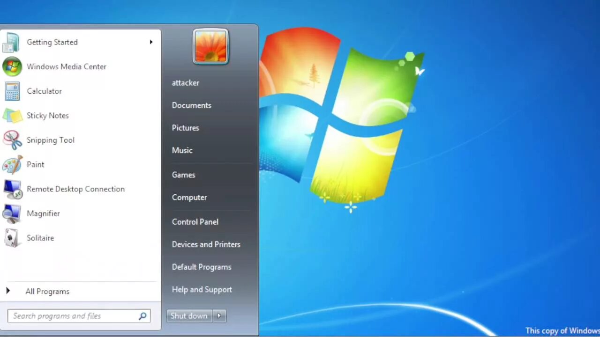Click the Getting Started text label

[x=52, y=42]
